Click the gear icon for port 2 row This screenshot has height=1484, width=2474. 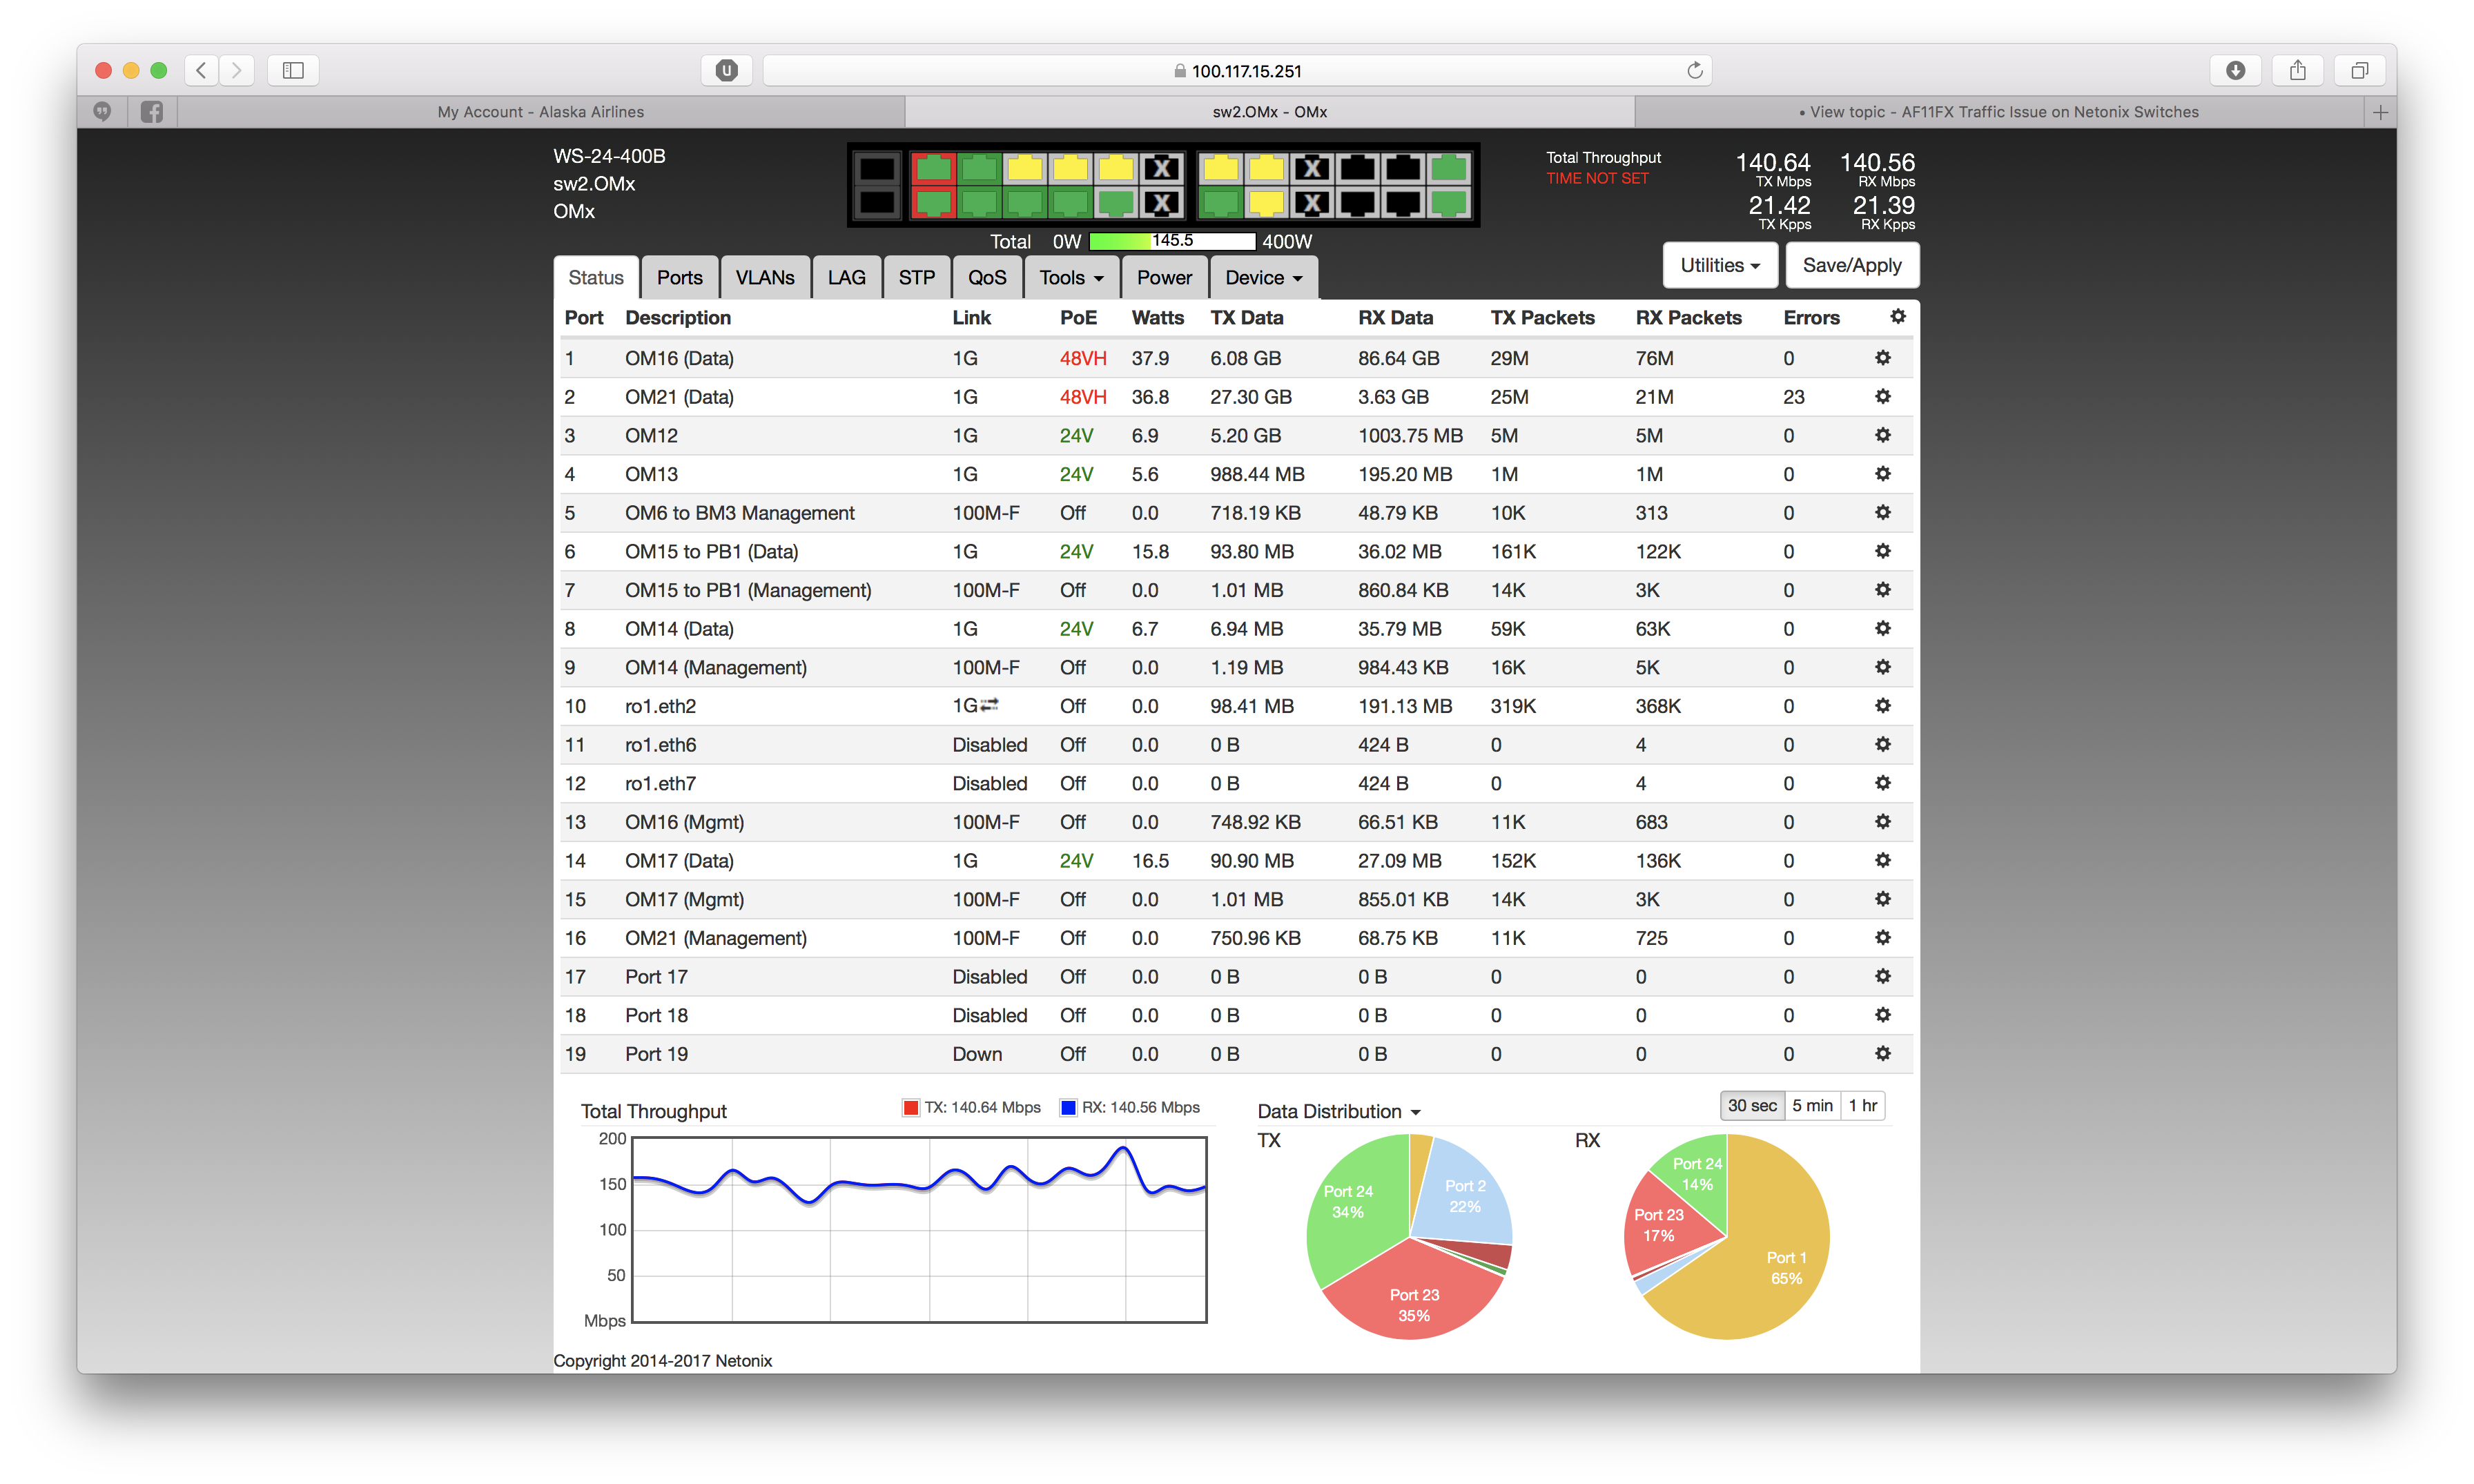(1882, 397)
